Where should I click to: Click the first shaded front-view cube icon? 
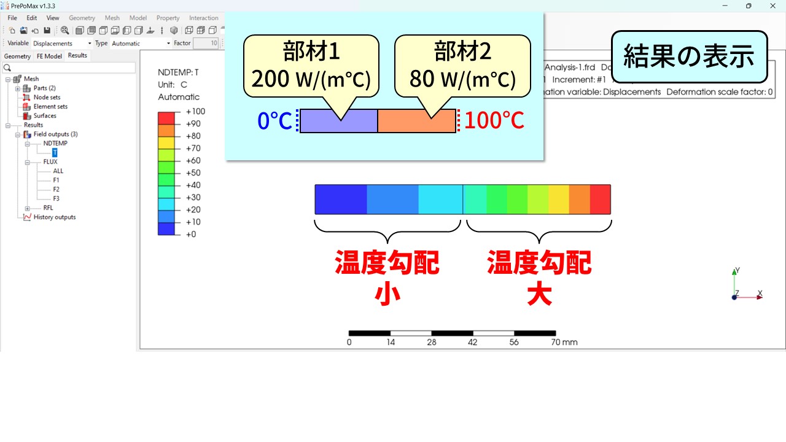80,31
